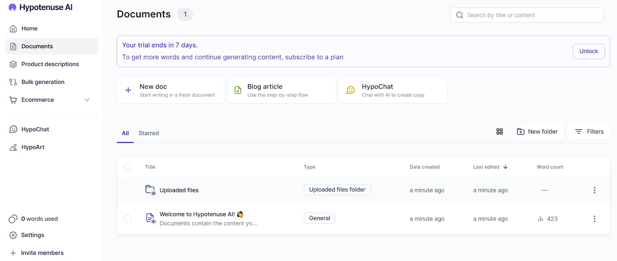The height and width of the screenshot is (261, 617).
Task: Open more options for Welcome document row
Action: [x=594, y=219]
